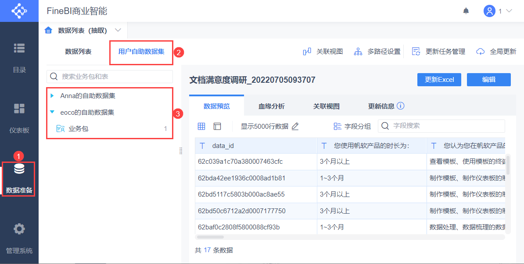Click the home icon beside 数据列表 (抽取)
This screenshot has width=524, height=264.
pos(48,31)
